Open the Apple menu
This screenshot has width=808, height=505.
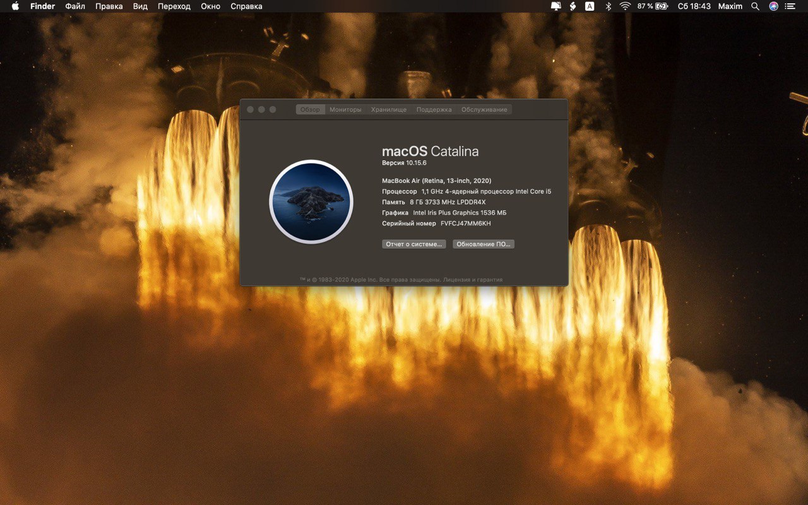(15, 6)
